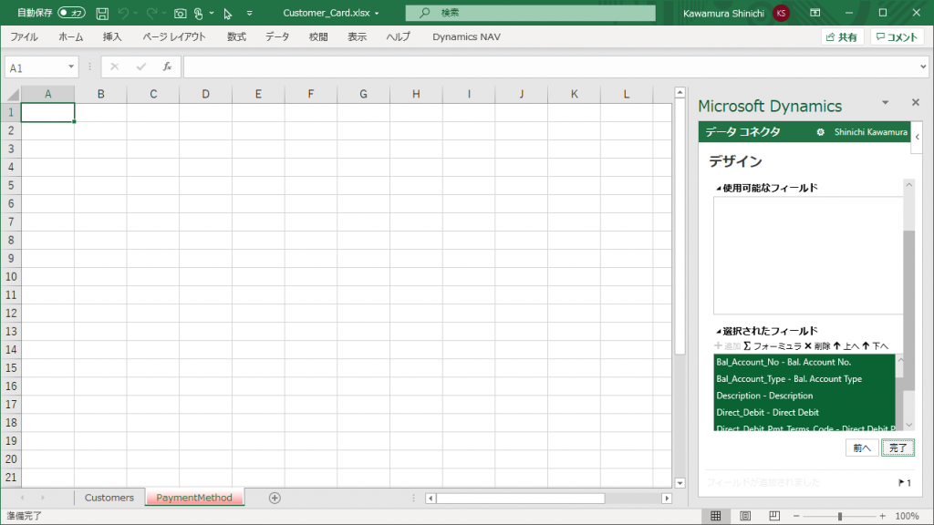Image resolution: width=934 pixels, height=525 pixels.
Task: Click the KS user account avatar
Action: coord(781,13)
